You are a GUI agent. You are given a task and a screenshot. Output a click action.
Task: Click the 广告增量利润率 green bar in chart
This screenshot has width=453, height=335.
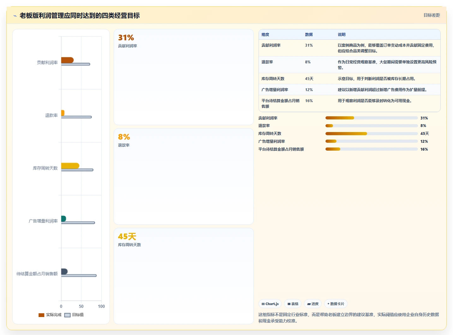(x=63, y=218)
